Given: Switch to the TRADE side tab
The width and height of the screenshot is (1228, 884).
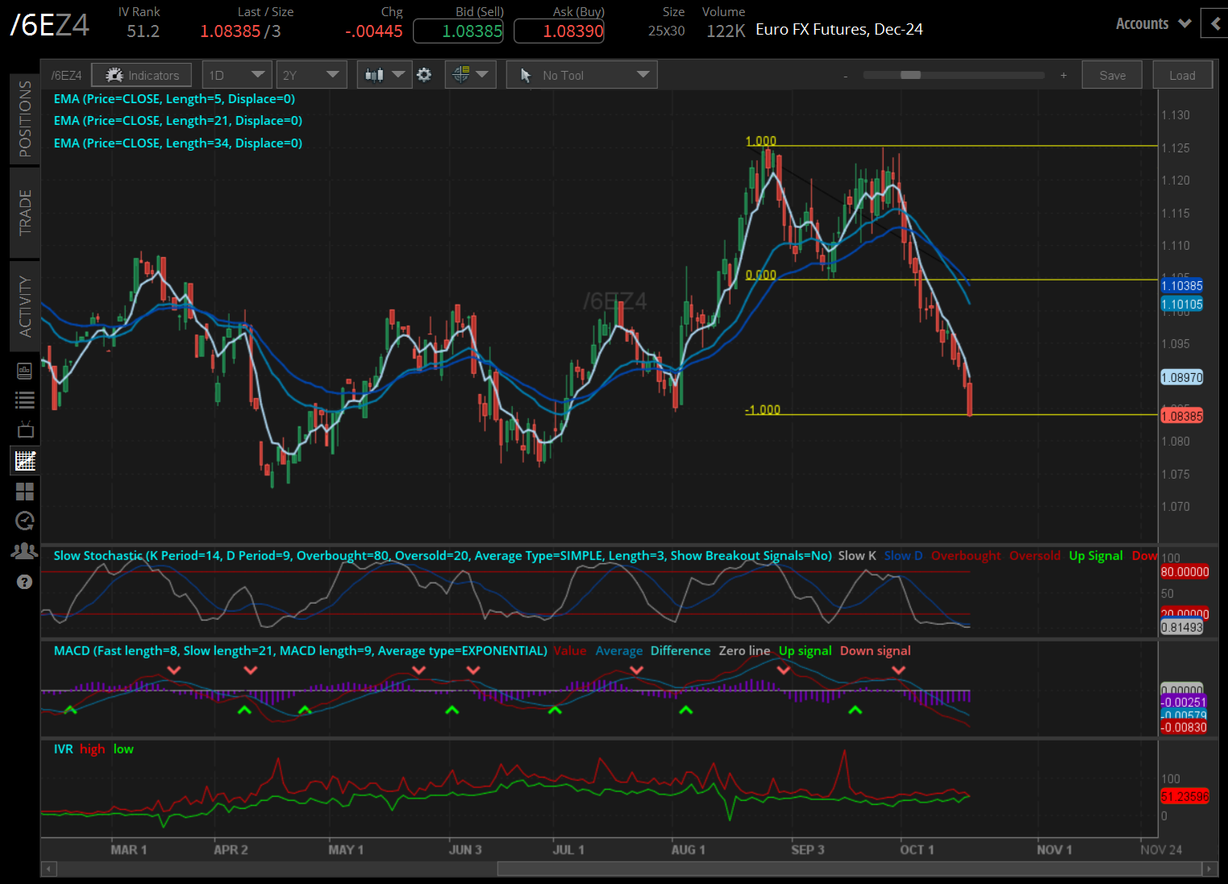Looking at the screenshot, I should [25, 212].
